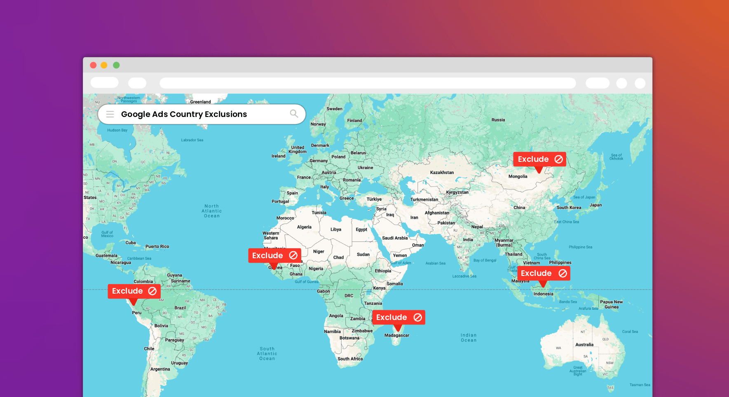The image size is (729, 397).
Task: Click a browser toolbar icon right of address bar
Action: (597, 83)
